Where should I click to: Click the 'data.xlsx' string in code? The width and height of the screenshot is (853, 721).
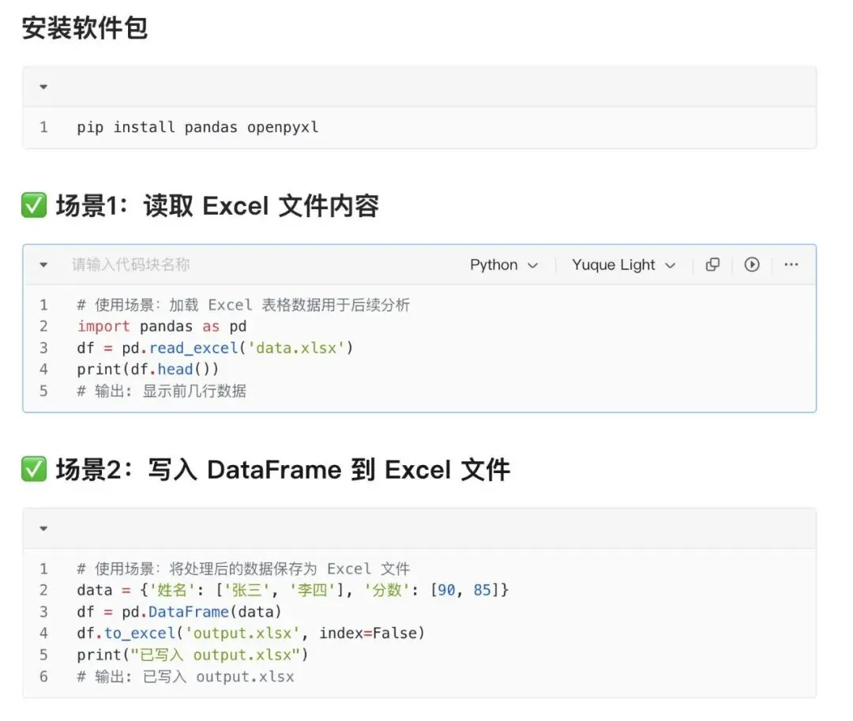pos(296,348)
